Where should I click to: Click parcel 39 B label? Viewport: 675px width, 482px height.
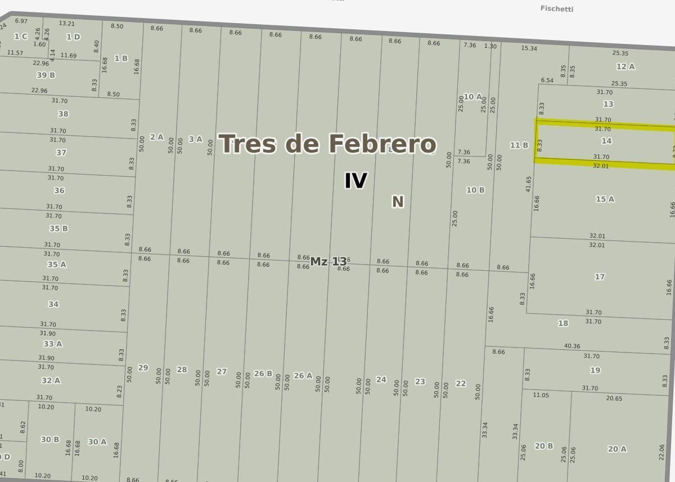(x=46, y=75)
